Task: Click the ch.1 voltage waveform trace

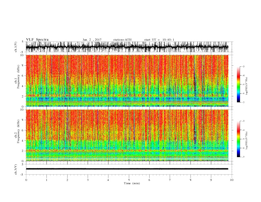Action: (x=127, y=47)
